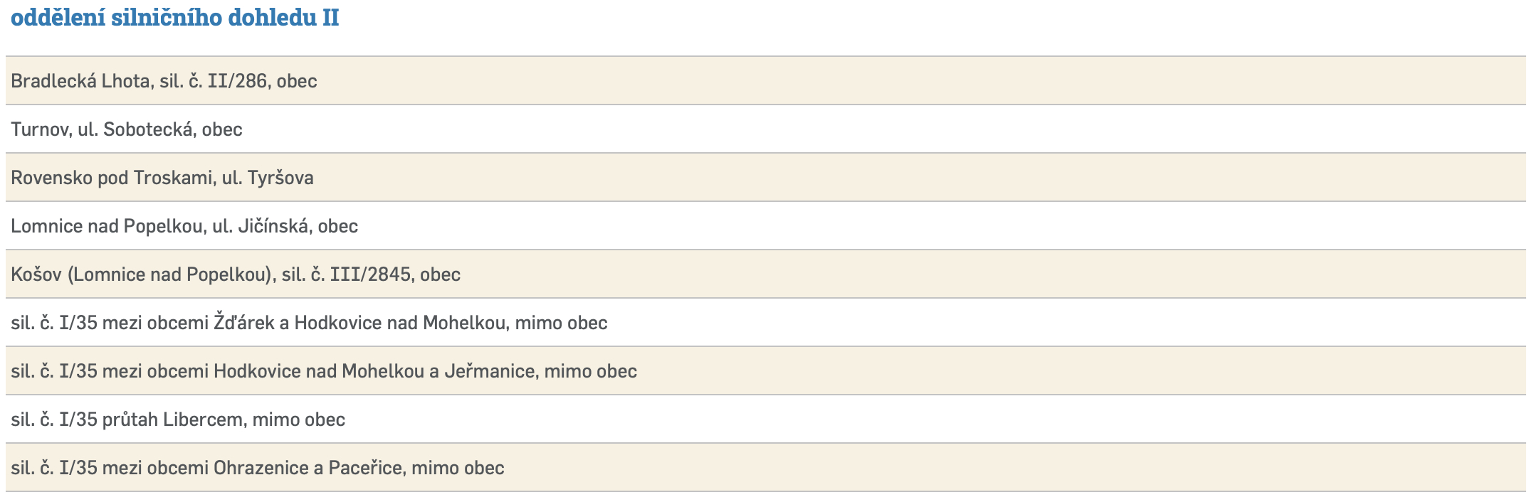This screenshot has width=1539, height=502.
Task: Click the word 'Sobotecká' in Turnov row
Action: [x=148, y=129]
